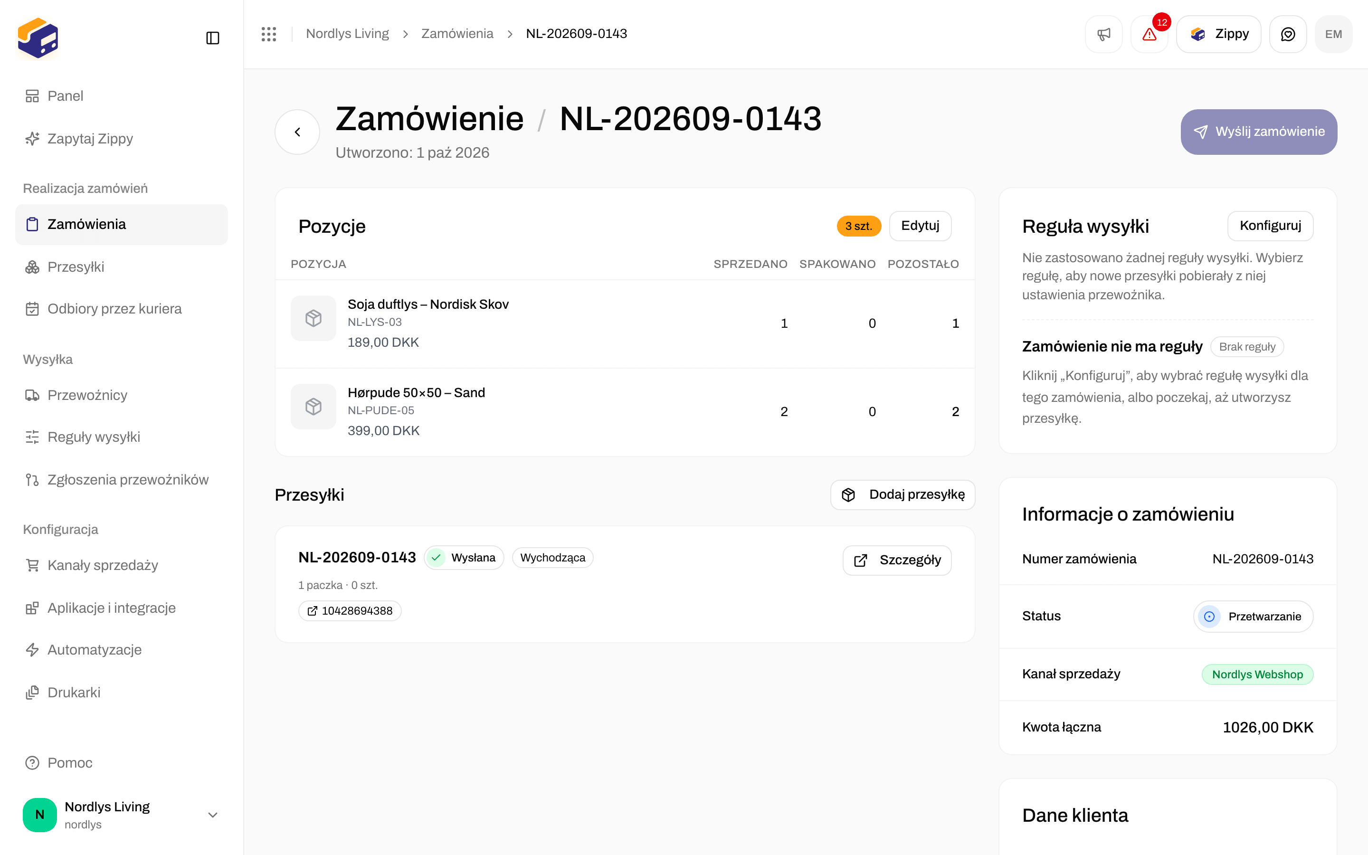Click the Soja duftlys – Nordisk Skov name
Image resolution: width=1368 pixels, height=855 pixels.
(x=428, y=304)
